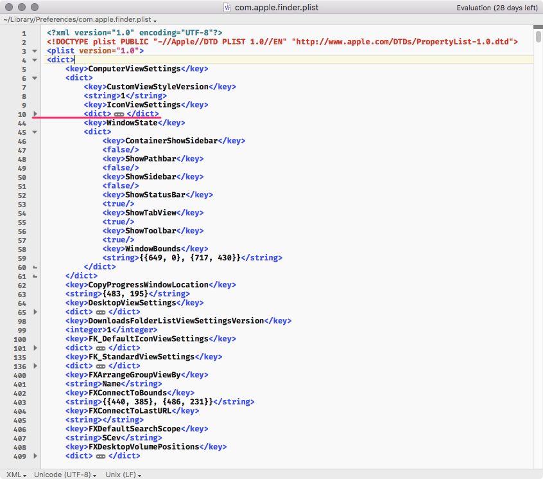Click the ellipsis placeholder on line 65
The image size is (543, 479).
coord(100,312)
